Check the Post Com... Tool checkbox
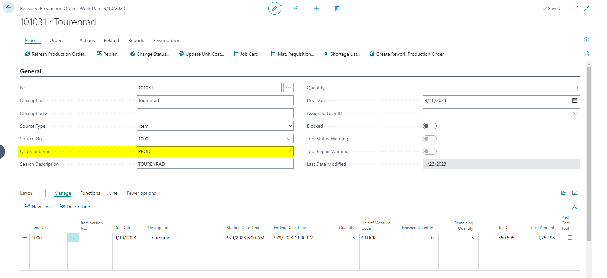Image resolution: width=607 pixels, height=278 pixels. click(x=570, y=237)
